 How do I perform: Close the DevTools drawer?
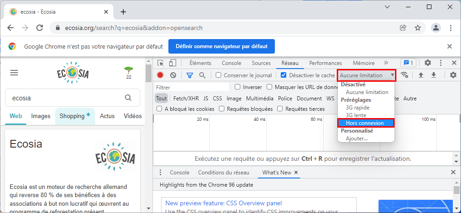[x=453, y=173]
